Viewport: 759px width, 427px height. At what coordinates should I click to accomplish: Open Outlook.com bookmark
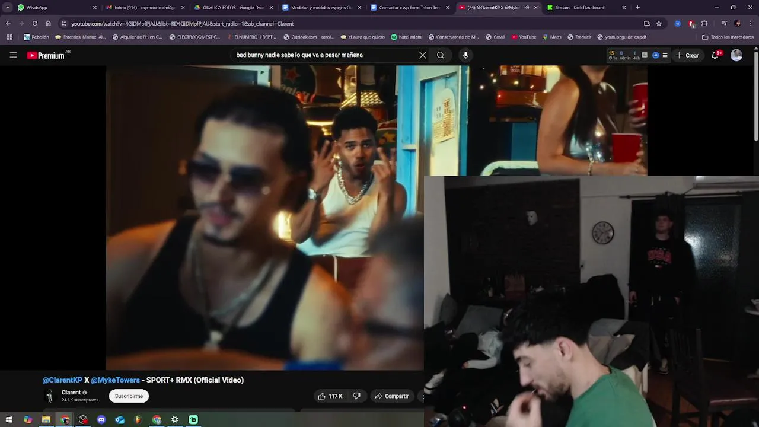pos(308,37)
